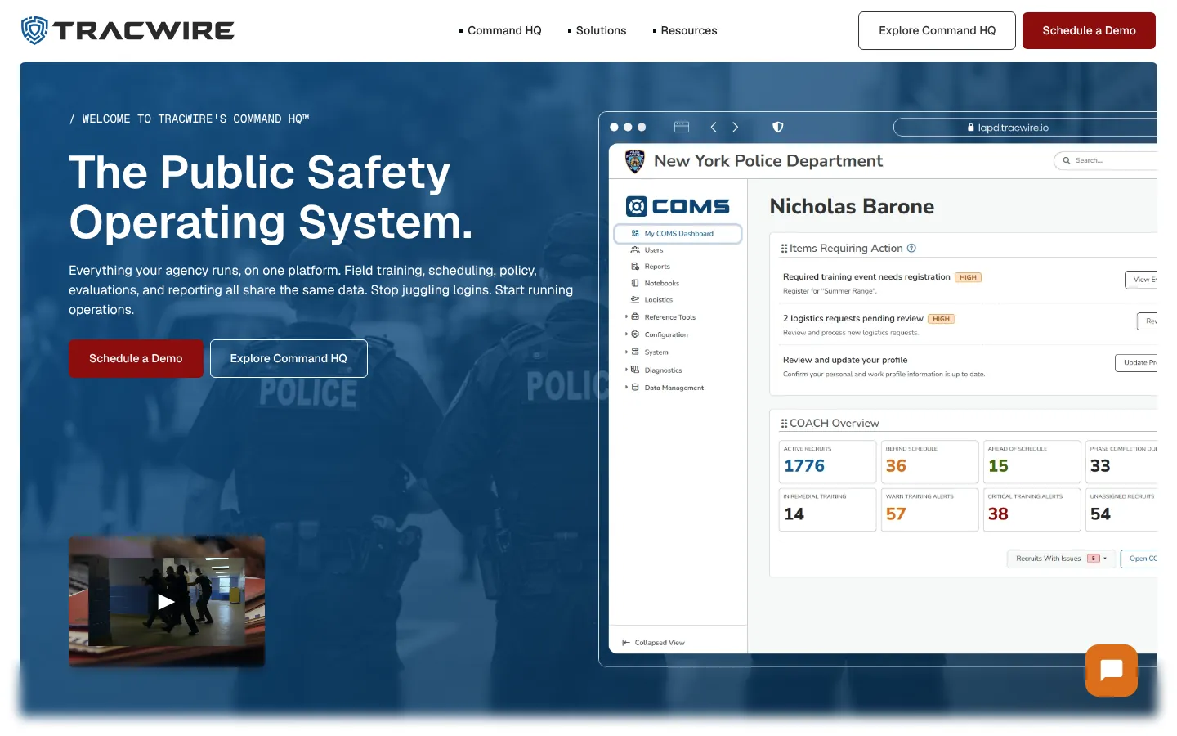Click the Users sidebar icon
Image resolution: width=1177 pixels, height=736 pixels.
click(x=635, y=249)
